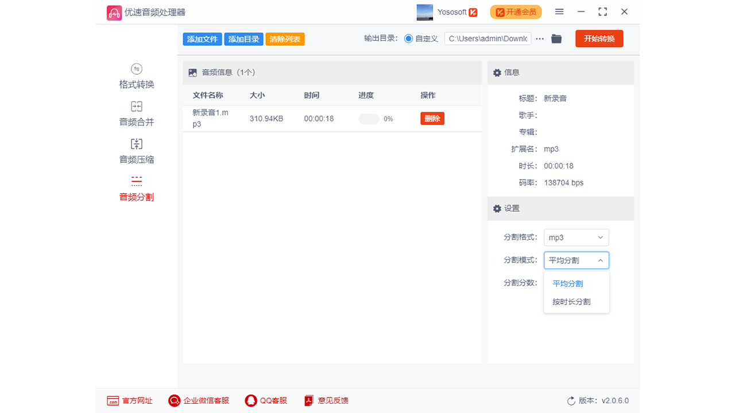Click the 开通会员 membership banner
Screen dimensions: 735x413
point(515,11)
